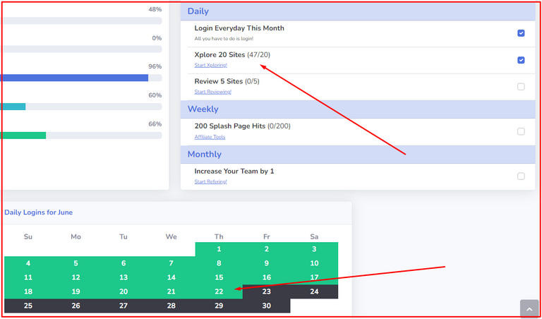The image size is (542, 319).
Task: Select June 23 on the login calendar
Action: point(267,291)
